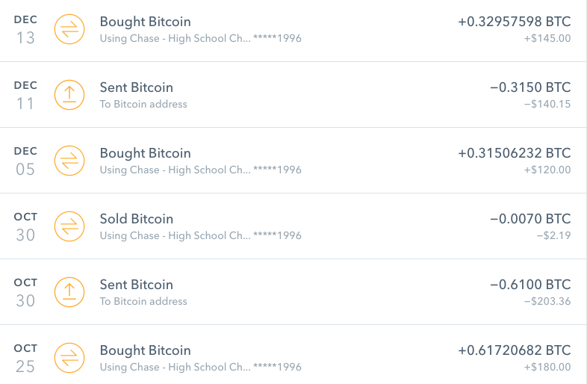Click the DEC 11 date label

25,95
